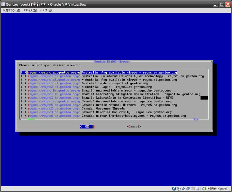232x192 pixels.
Task: Maximize the VirtualBox window
Action: pos(222,4)
